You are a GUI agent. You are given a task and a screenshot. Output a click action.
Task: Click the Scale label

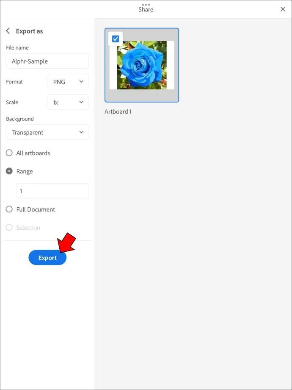[x=12, y=102]
